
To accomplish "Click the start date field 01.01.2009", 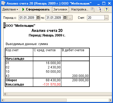I will click(27, 18).
